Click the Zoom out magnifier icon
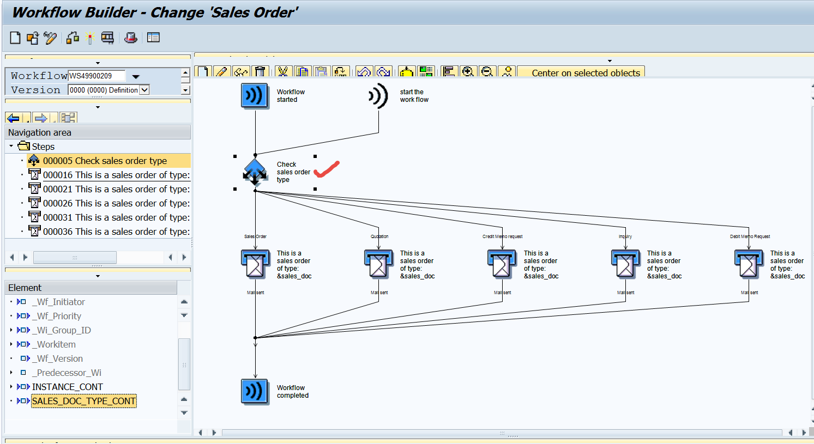This screenshot has height=444, width=814. click(487, 72)
